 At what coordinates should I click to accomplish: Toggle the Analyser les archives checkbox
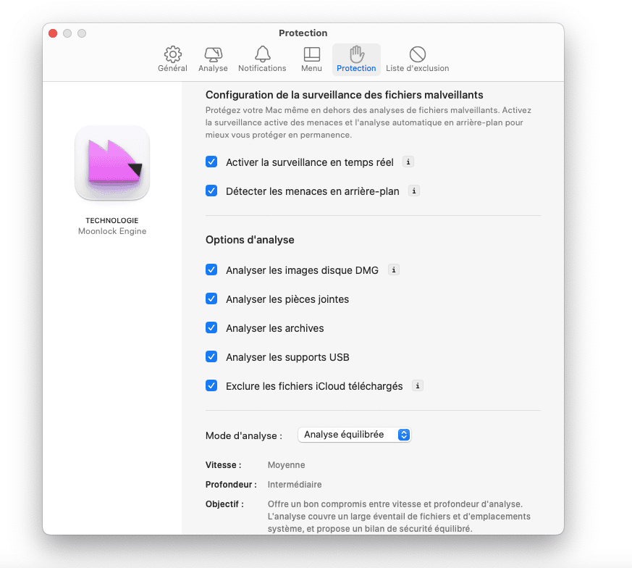click(211, 328)
